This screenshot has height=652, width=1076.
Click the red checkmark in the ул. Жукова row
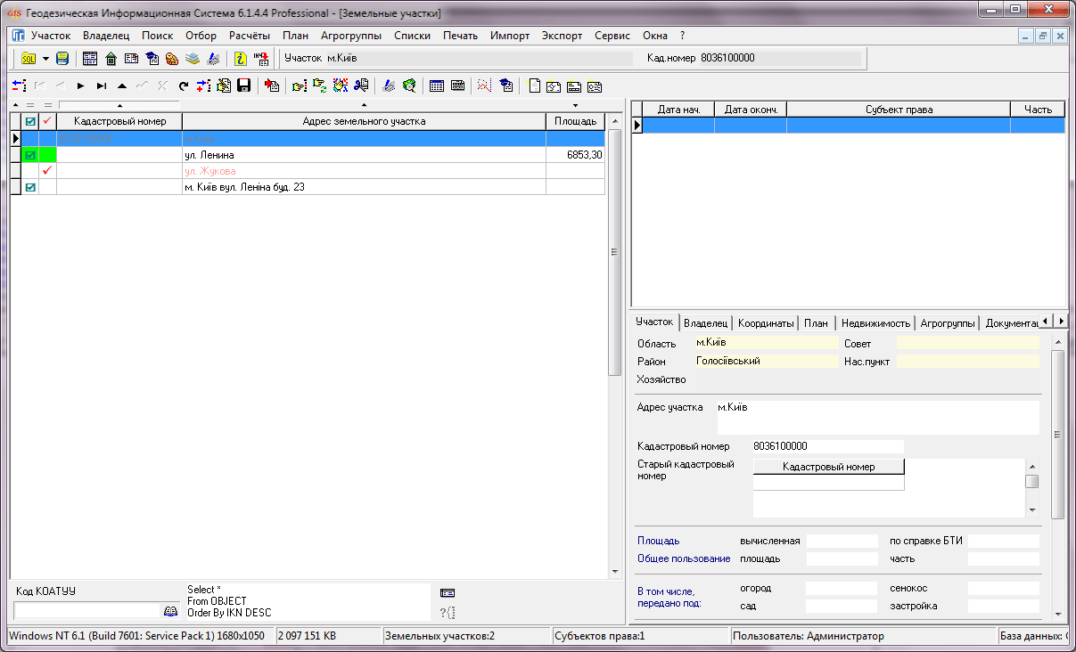[47, 171]
